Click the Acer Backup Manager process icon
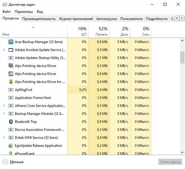Screen dimensions: 185x169 [x=11, y=42]
